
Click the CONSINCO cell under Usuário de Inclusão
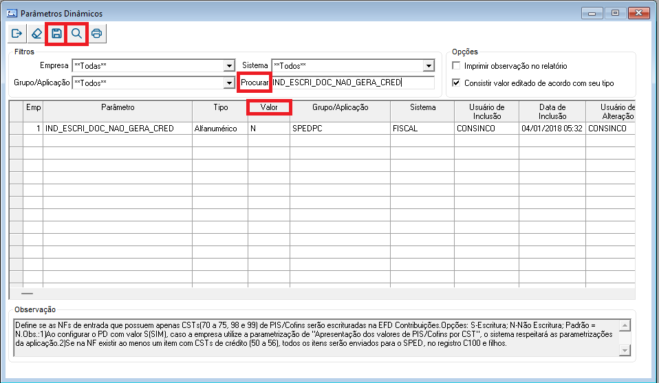tap(487, 129)
